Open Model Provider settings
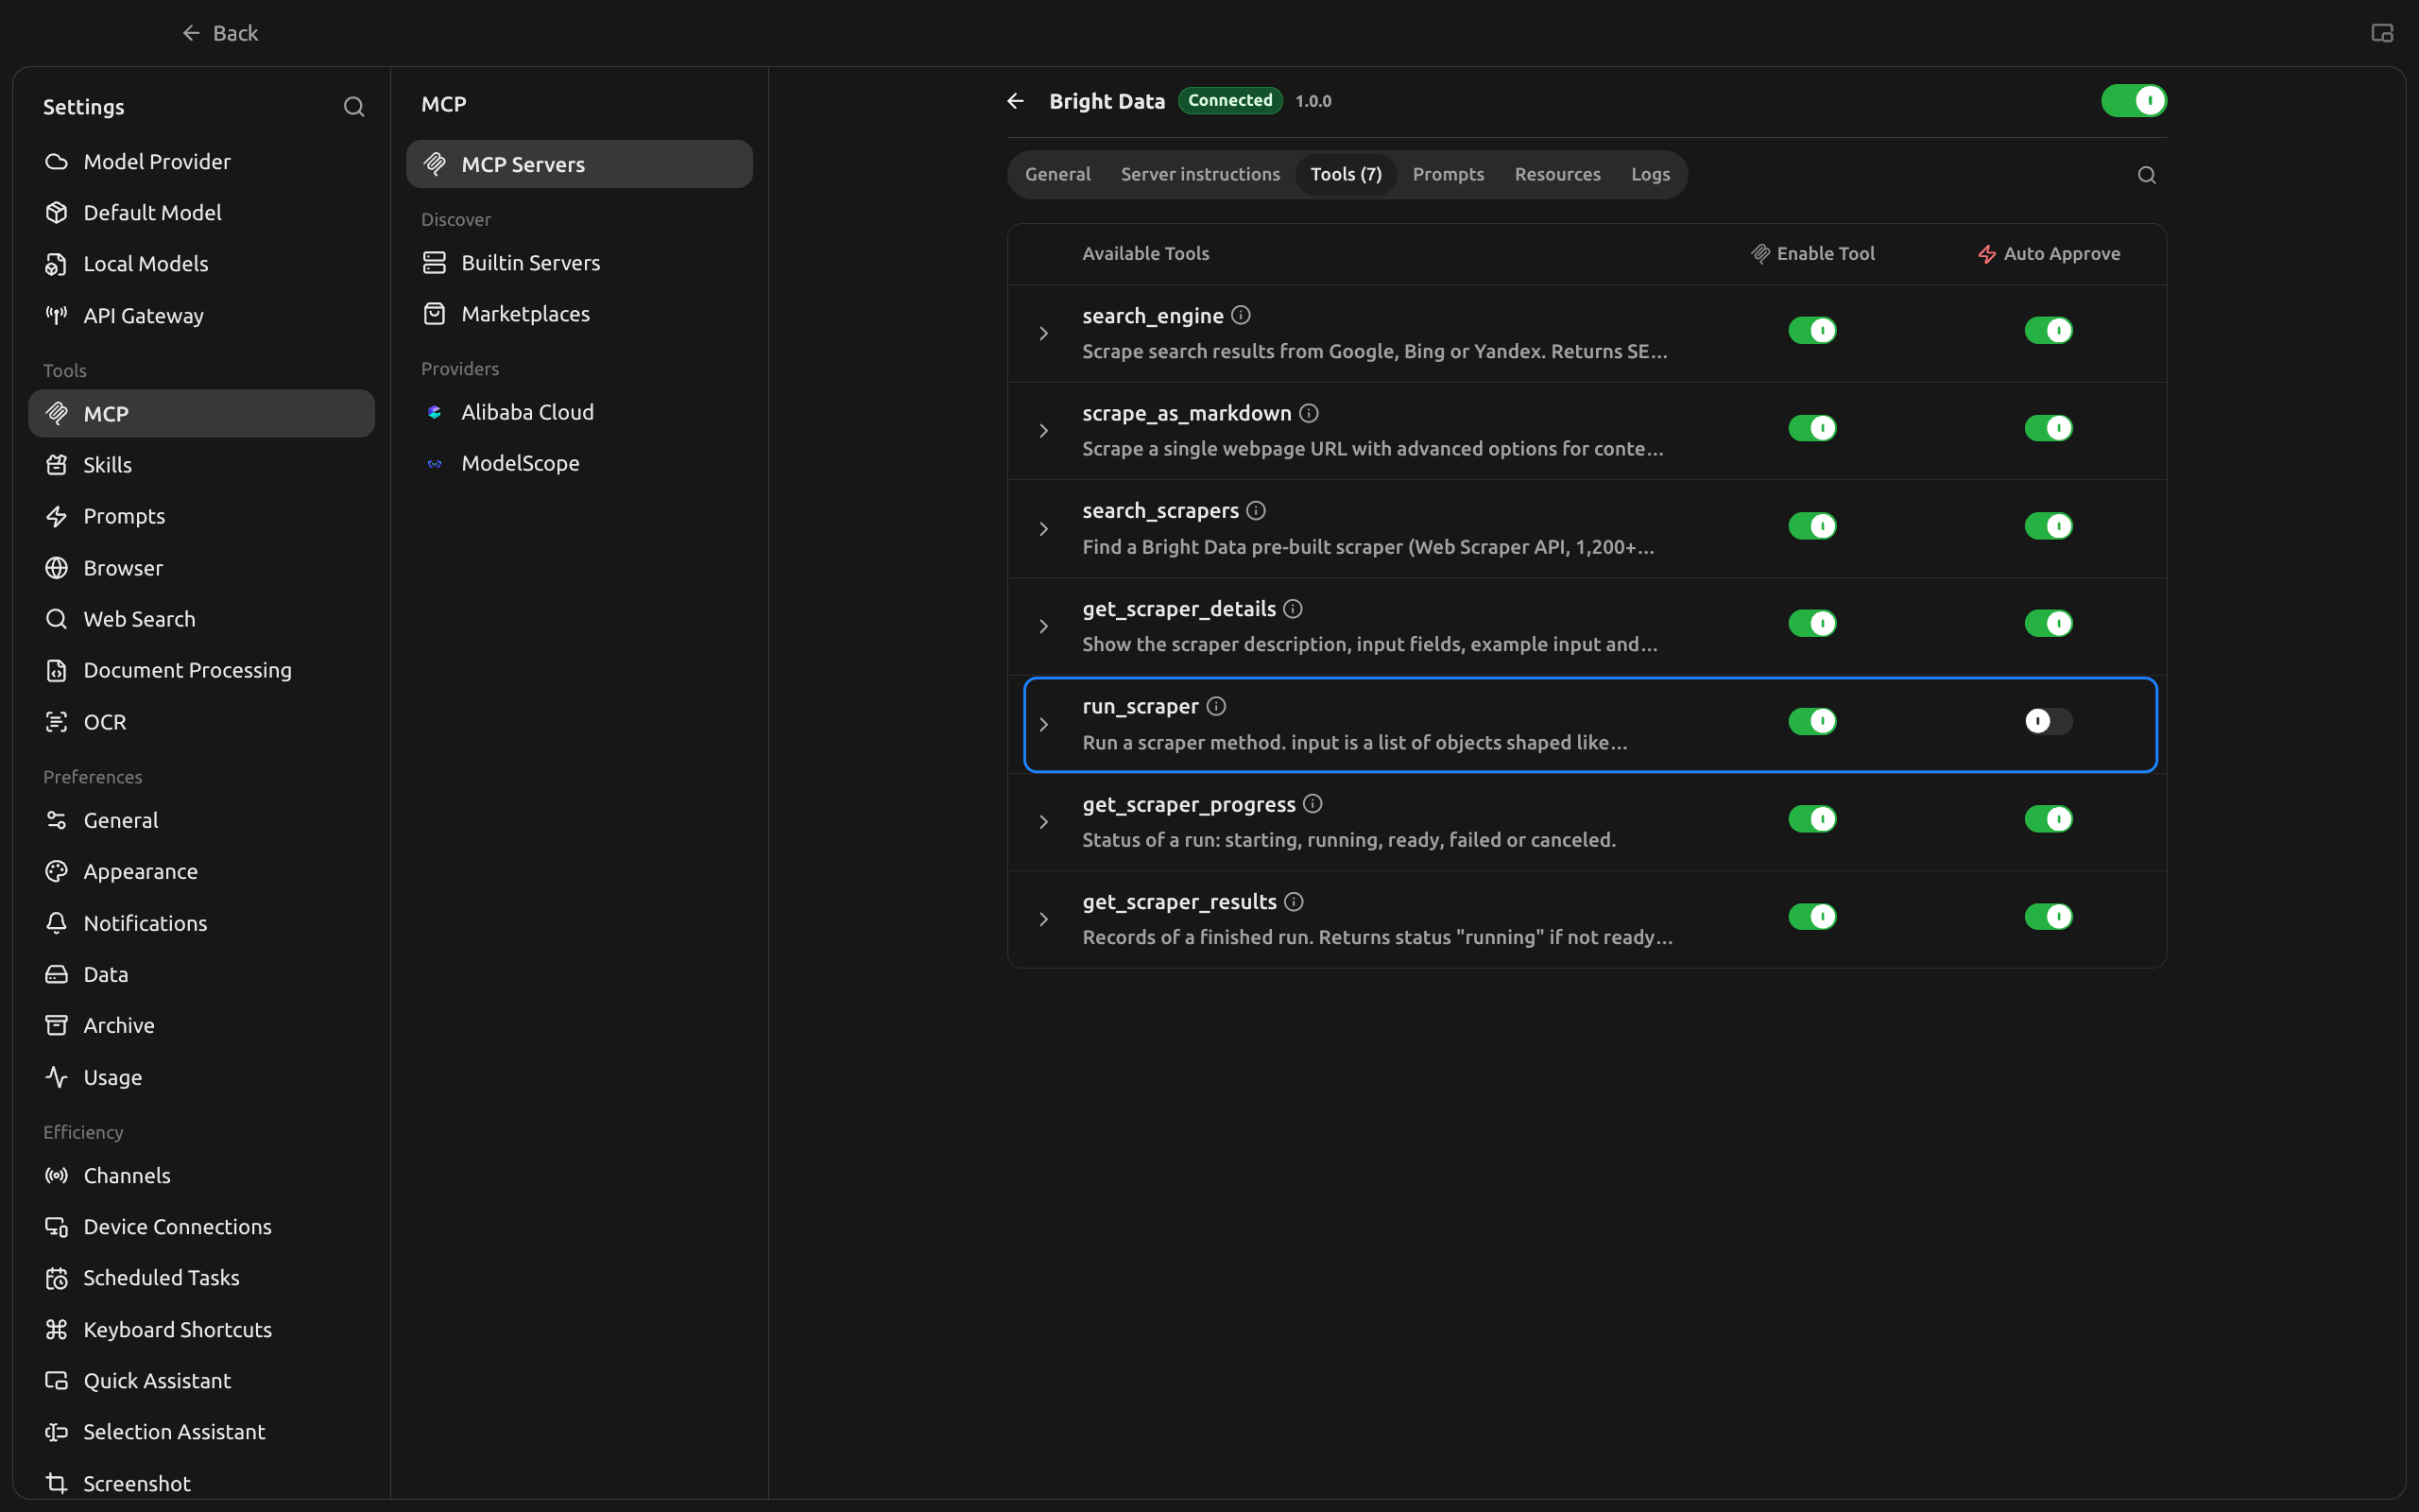The width and height of the screenshot is (2419, 1512). [x=201, y=161]
